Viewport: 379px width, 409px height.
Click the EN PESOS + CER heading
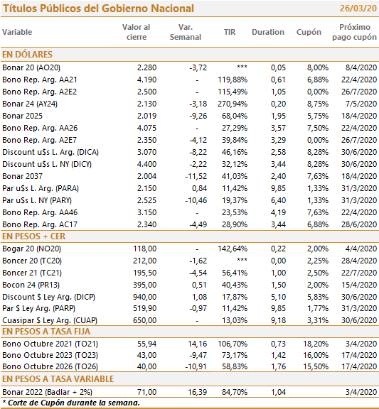(x=33, y=236)
